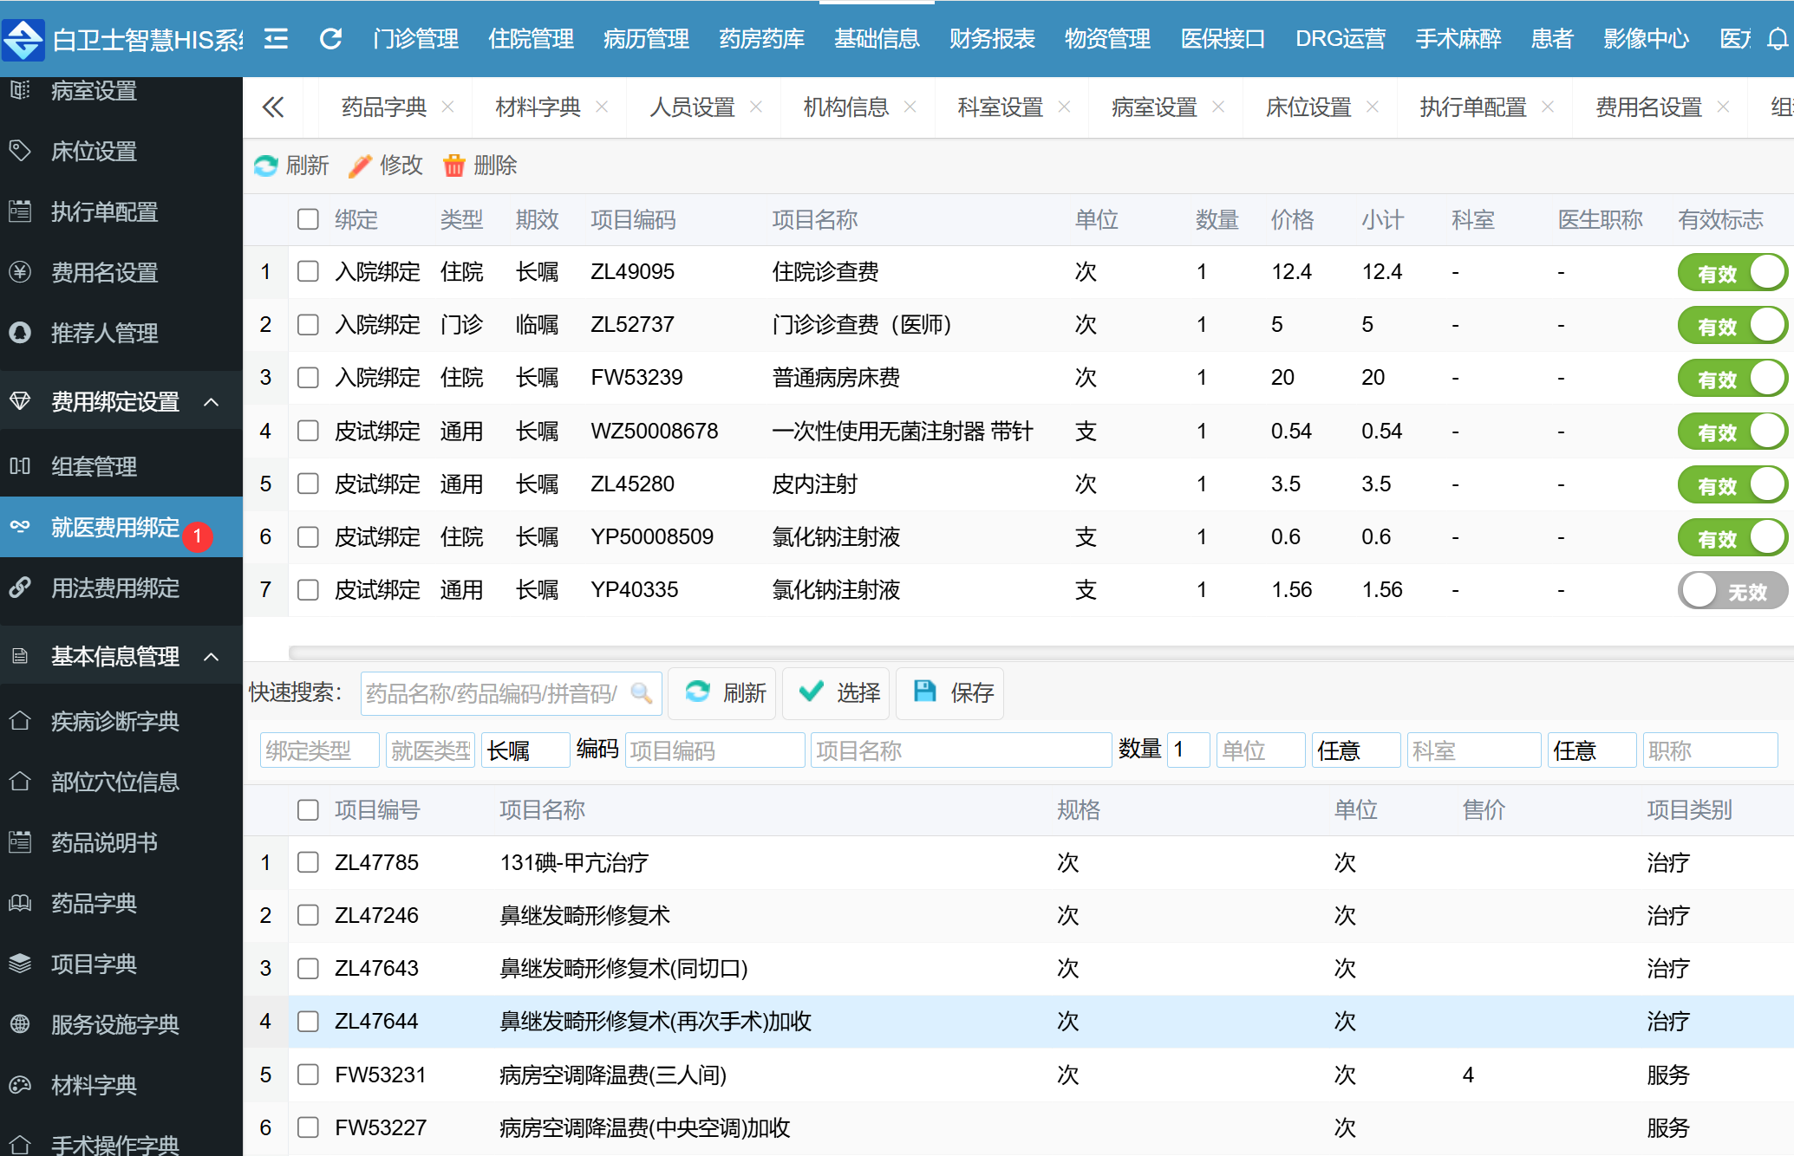
Task: Open the 绑定类型 dropdown field
Action: point(319,750)
